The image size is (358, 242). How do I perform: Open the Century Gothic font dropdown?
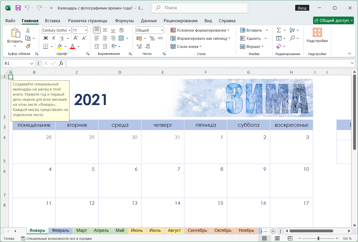[69, 30]
